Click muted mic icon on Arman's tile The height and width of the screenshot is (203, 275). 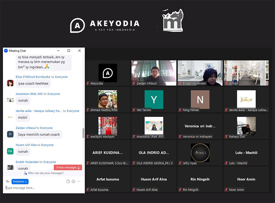pyautogui.click(x=226, y=83)
